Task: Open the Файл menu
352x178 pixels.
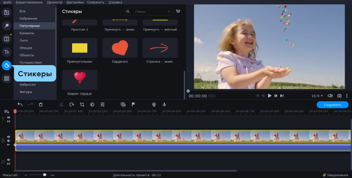Action: click(x=7, y=2)
